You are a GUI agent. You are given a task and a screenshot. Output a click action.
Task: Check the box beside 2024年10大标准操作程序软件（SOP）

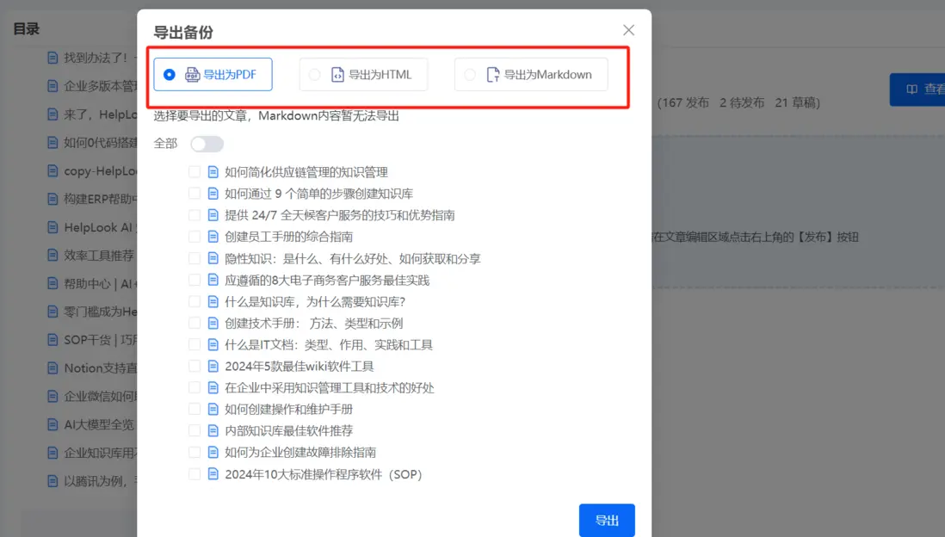(194, 473)
